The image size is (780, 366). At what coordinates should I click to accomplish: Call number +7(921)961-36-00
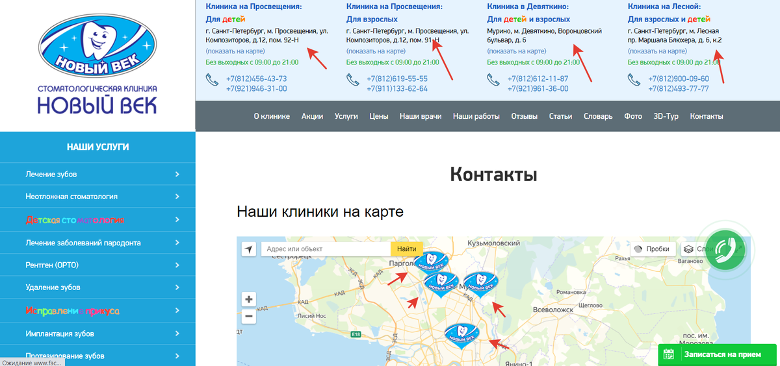coord(538,89)
